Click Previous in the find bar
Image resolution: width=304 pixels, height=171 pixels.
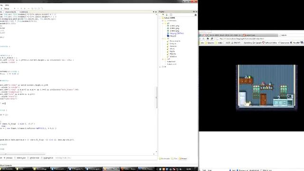click(9, 158)
